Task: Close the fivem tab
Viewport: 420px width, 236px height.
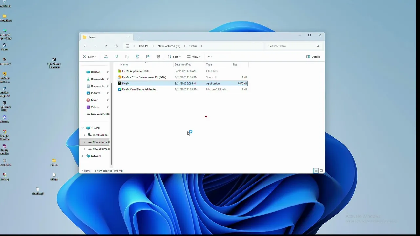Action: click(x=129, y=37)
